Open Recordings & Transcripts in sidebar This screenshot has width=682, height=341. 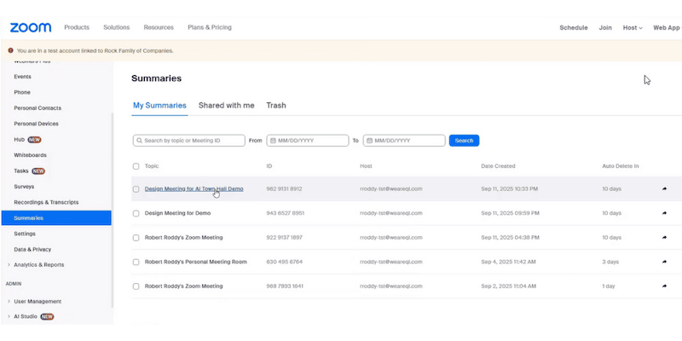tap(46, 202)
